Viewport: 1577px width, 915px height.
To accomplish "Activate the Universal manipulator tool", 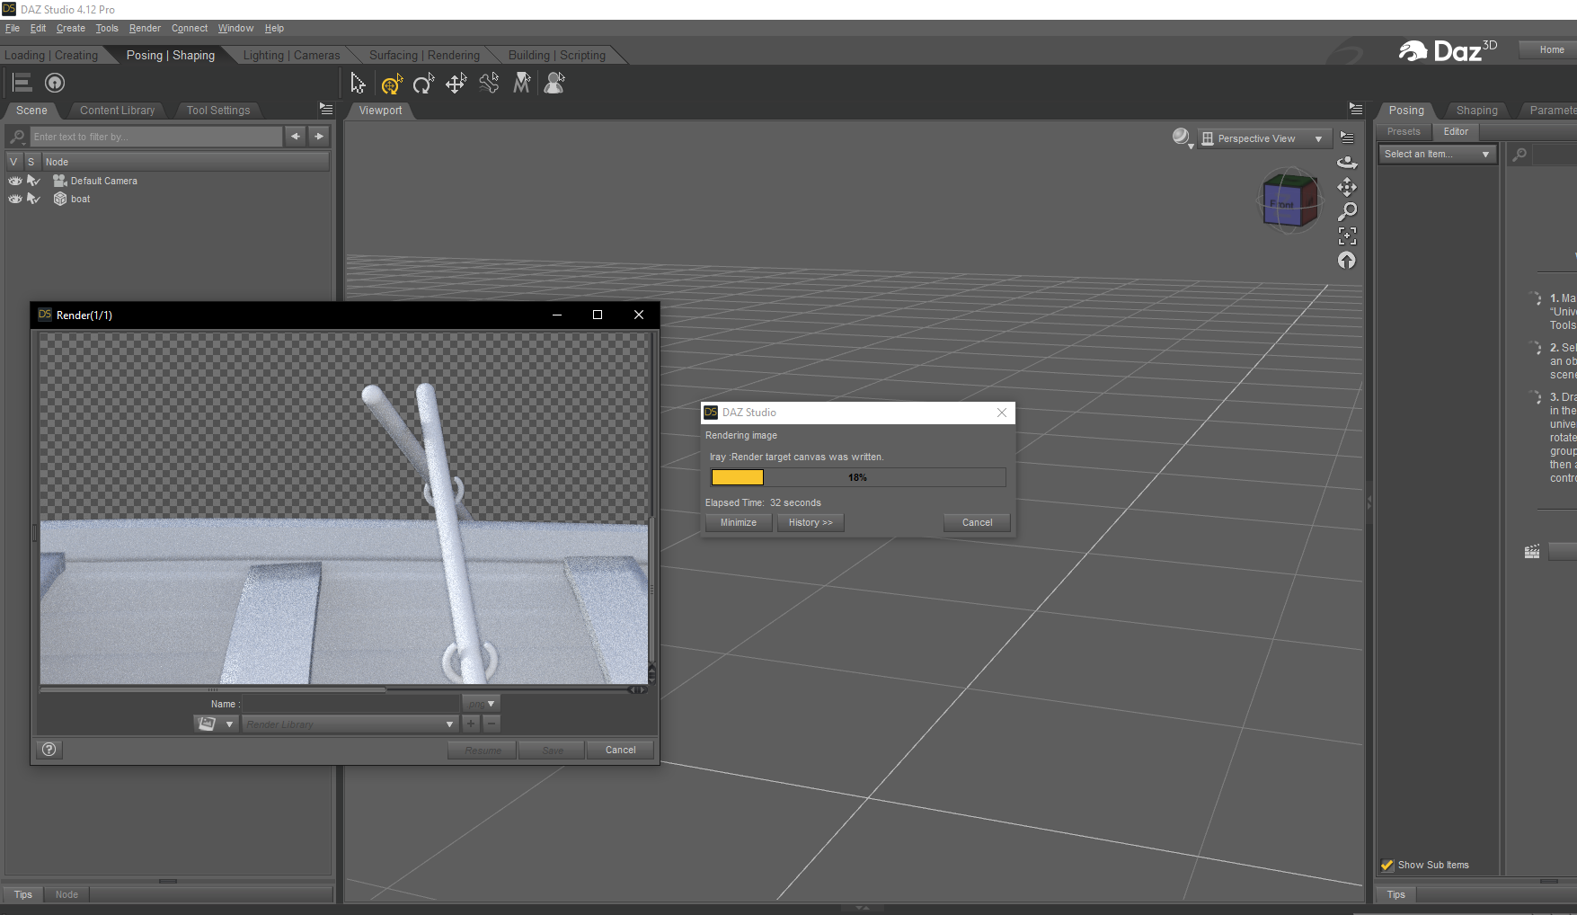I will [392, 84].
